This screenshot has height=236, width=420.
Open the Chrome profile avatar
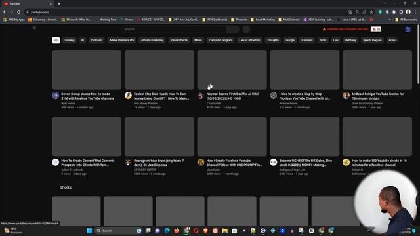[x=408, y=12]
